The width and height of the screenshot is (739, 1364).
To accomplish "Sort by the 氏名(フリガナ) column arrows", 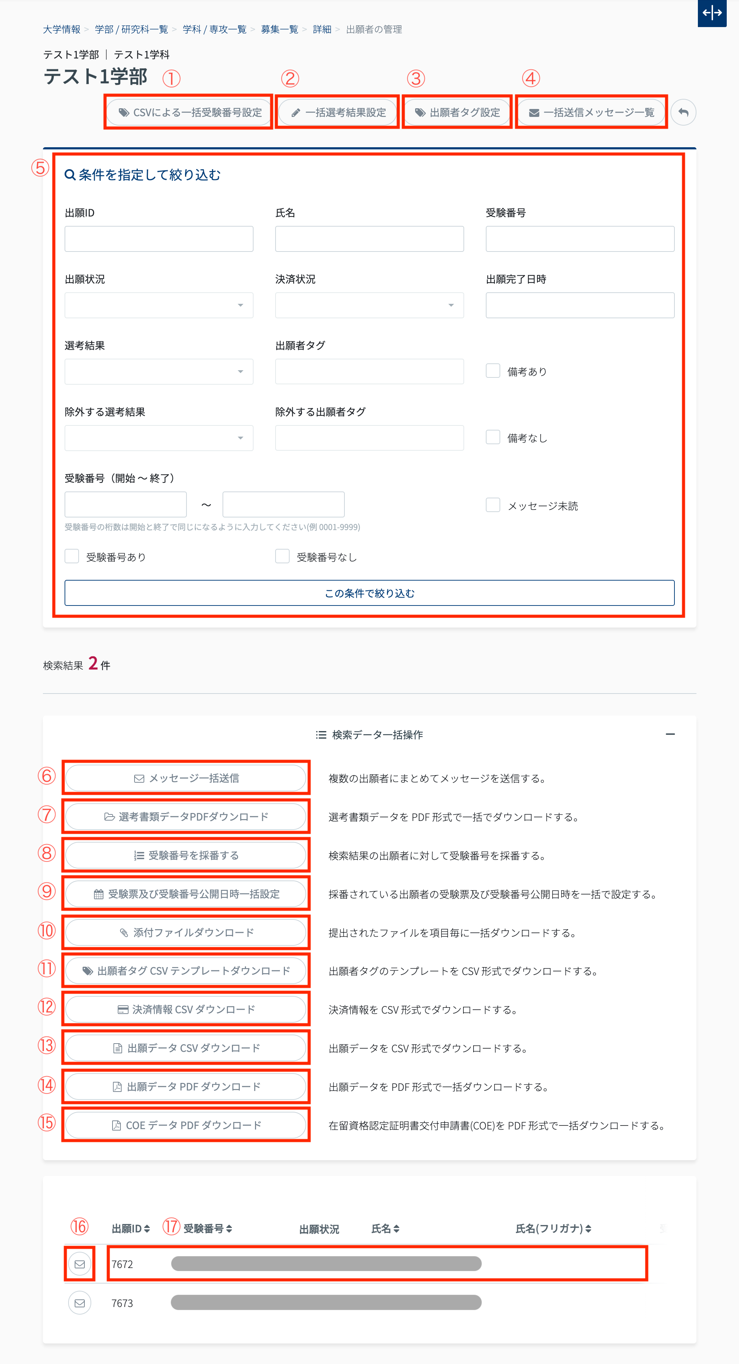I will coord(588,1228).
